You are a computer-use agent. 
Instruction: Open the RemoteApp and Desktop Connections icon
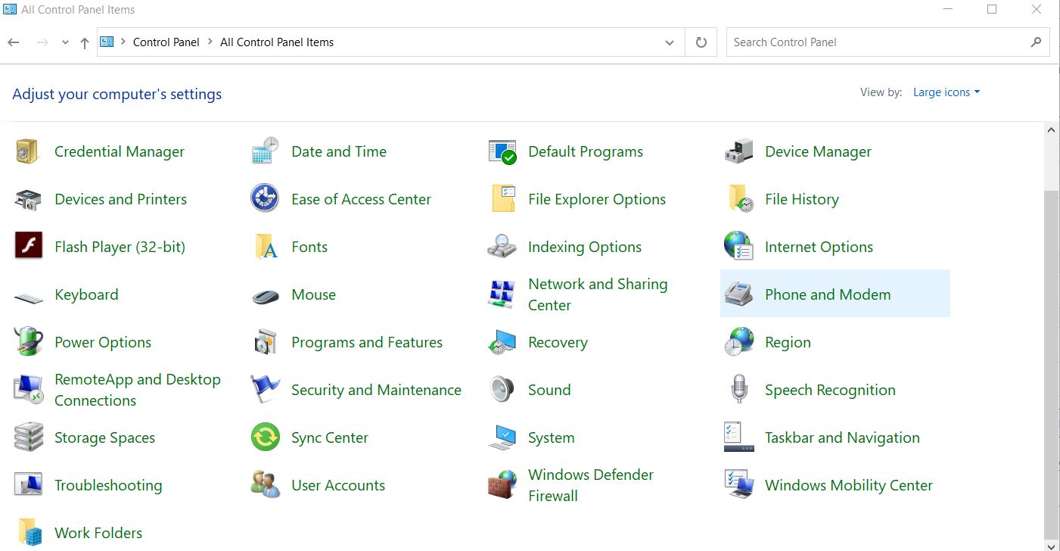28,390
